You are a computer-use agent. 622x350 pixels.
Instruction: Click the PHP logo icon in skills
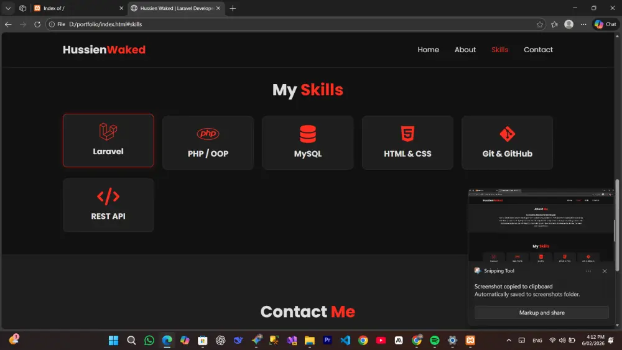[x=208, y=134]
